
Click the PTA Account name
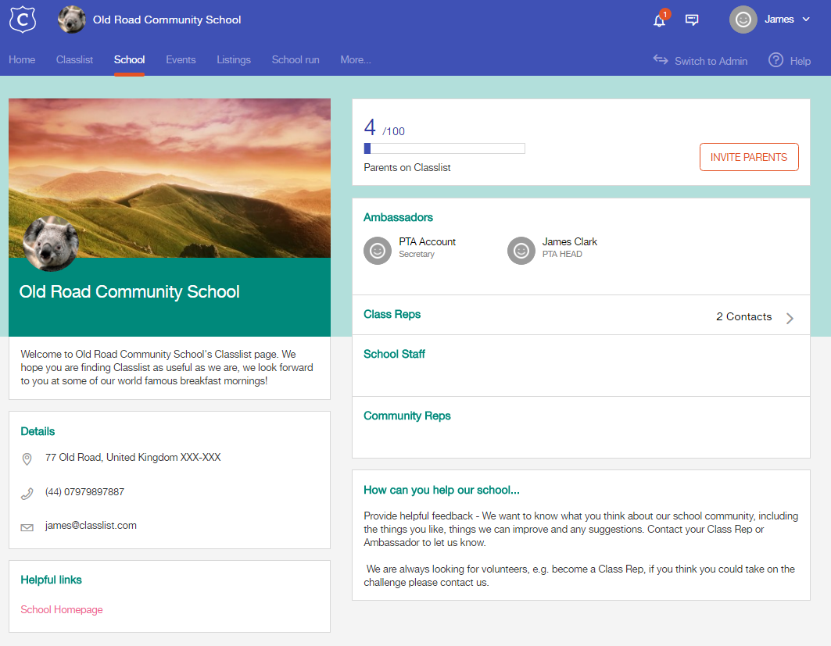pyautogui.click(x=427, y=241)
